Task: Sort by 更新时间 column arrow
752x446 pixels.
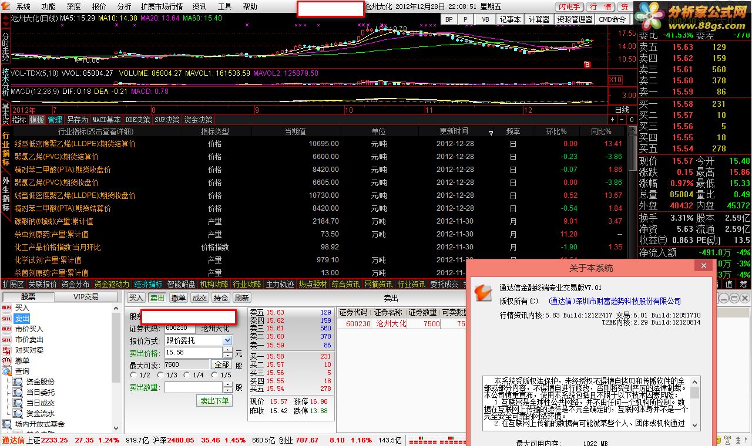Action: (491, 133)
